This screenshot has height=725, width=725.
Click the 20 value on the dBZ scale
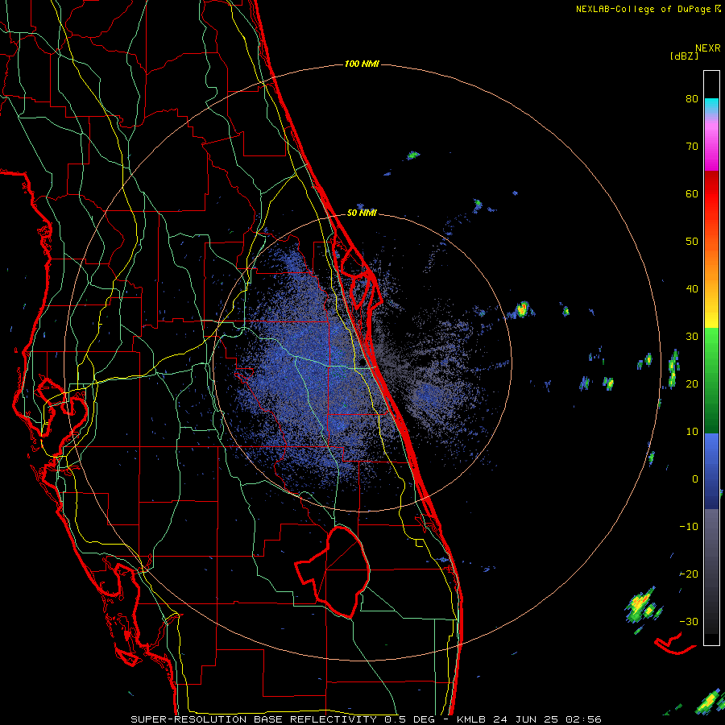(x=692, y=383)
